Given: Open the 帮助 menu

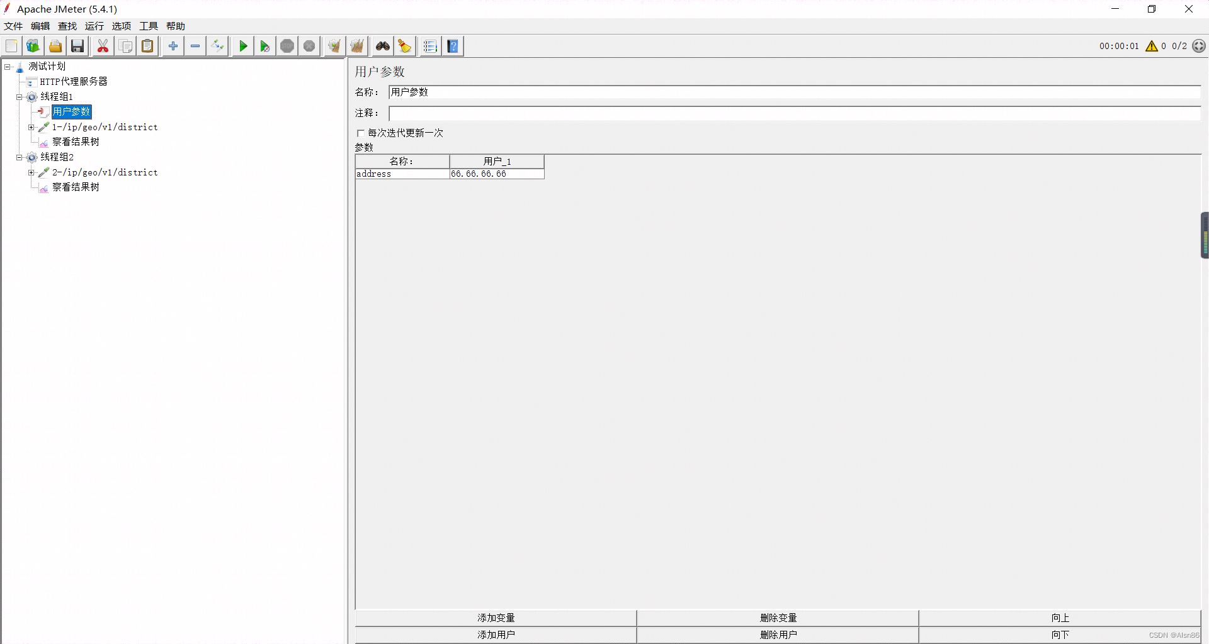Looking at the screenshot, I should (176, 26).
